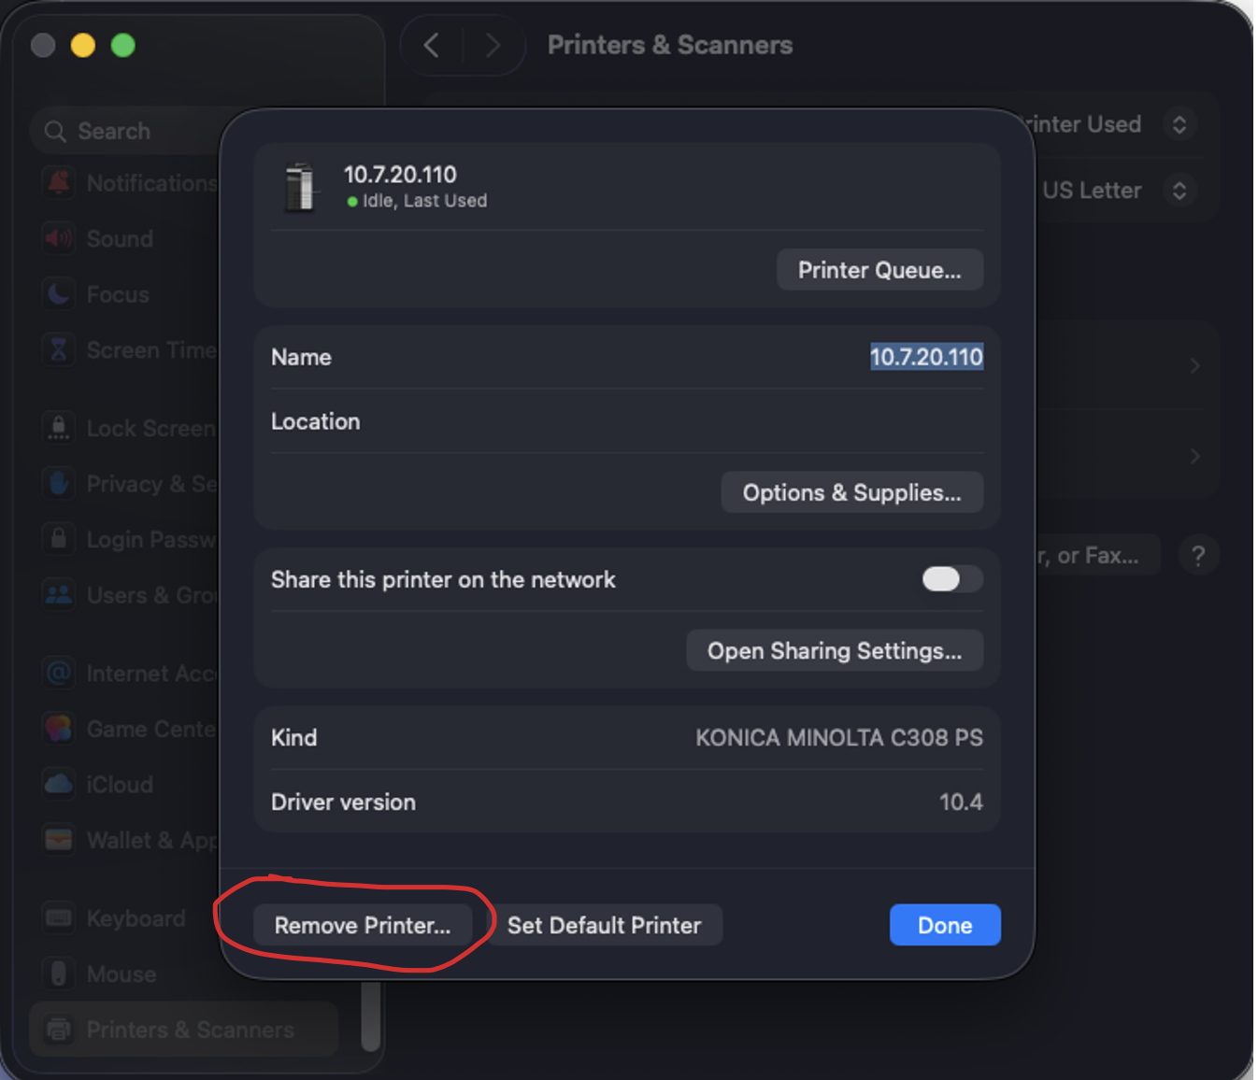Click the printer Name text field
1258x1080 pixels.
925,357
